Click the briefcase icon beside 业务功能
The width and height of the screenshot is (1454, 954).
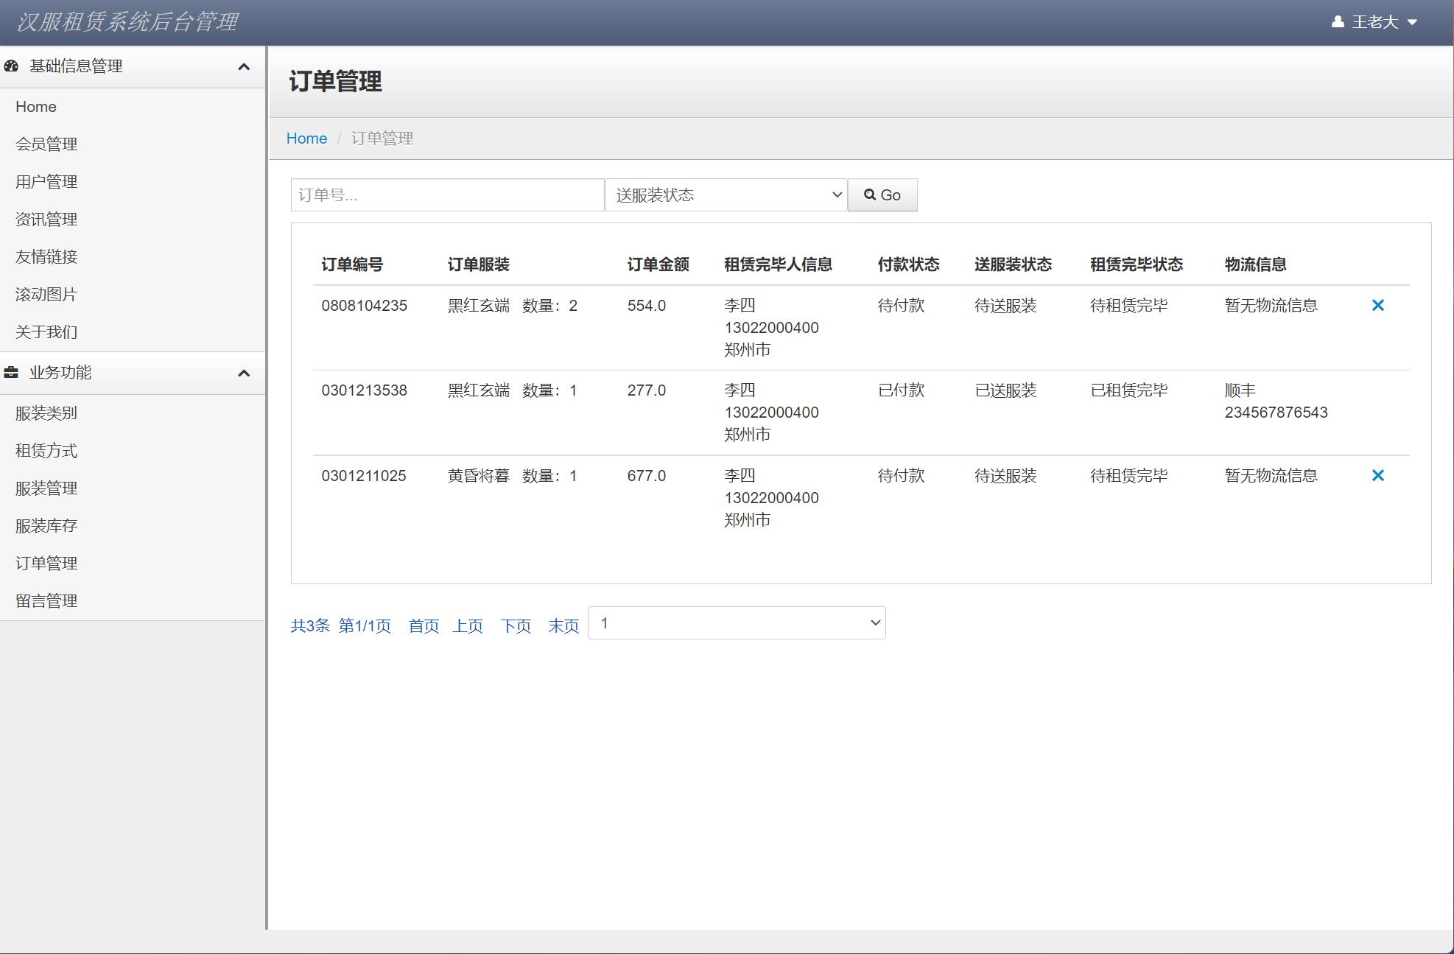click(11, 373)
